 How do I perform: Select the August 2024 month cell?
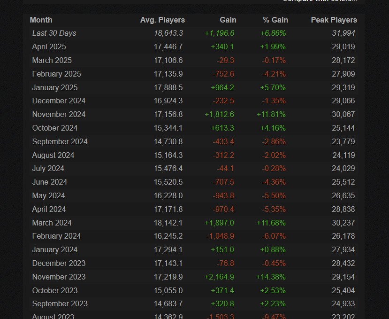pyautogui.click(x=53, y=155)
